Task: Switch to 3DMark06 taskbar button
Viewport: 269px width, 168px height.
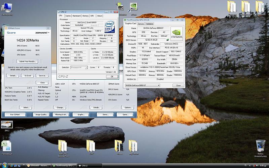Action: coord(39,166)
